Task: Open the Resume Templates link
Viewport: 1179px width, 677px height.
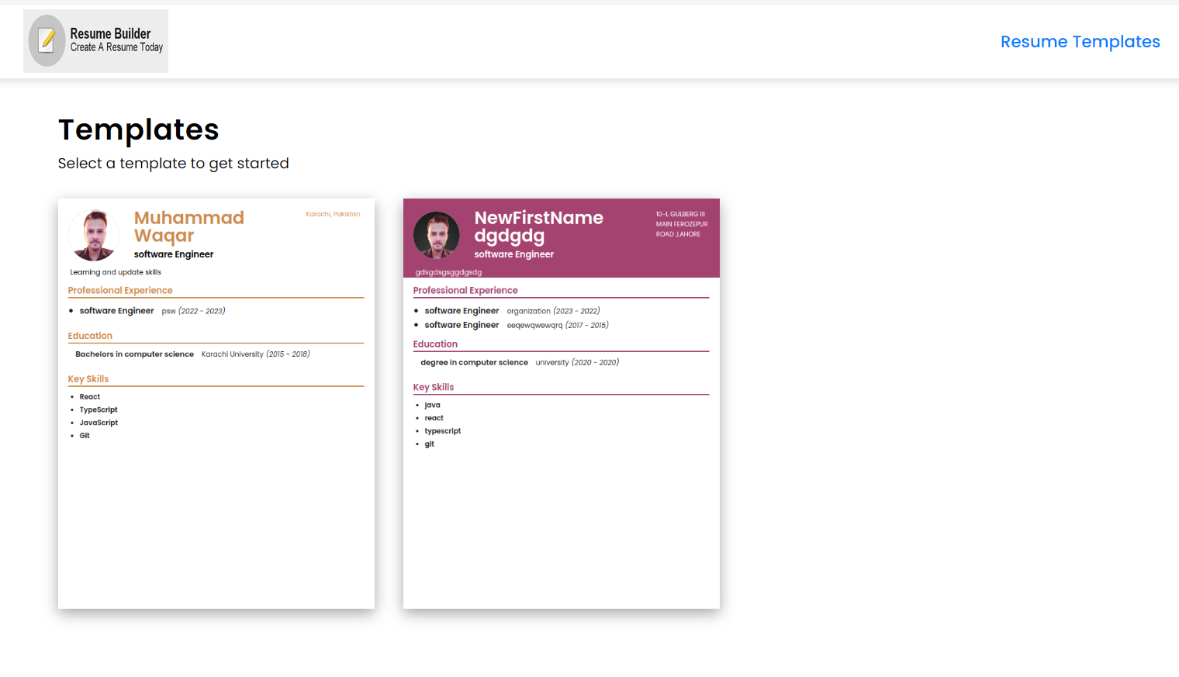Action: tap(1080, 42)
